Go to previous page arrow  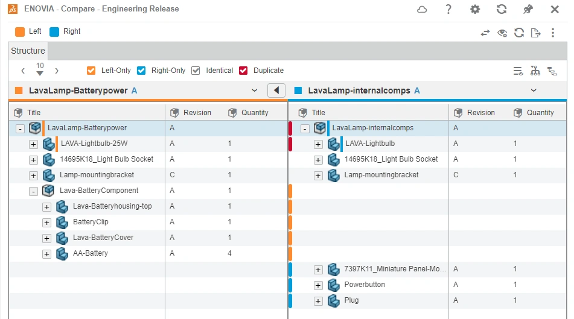click(x=23, y=71)
